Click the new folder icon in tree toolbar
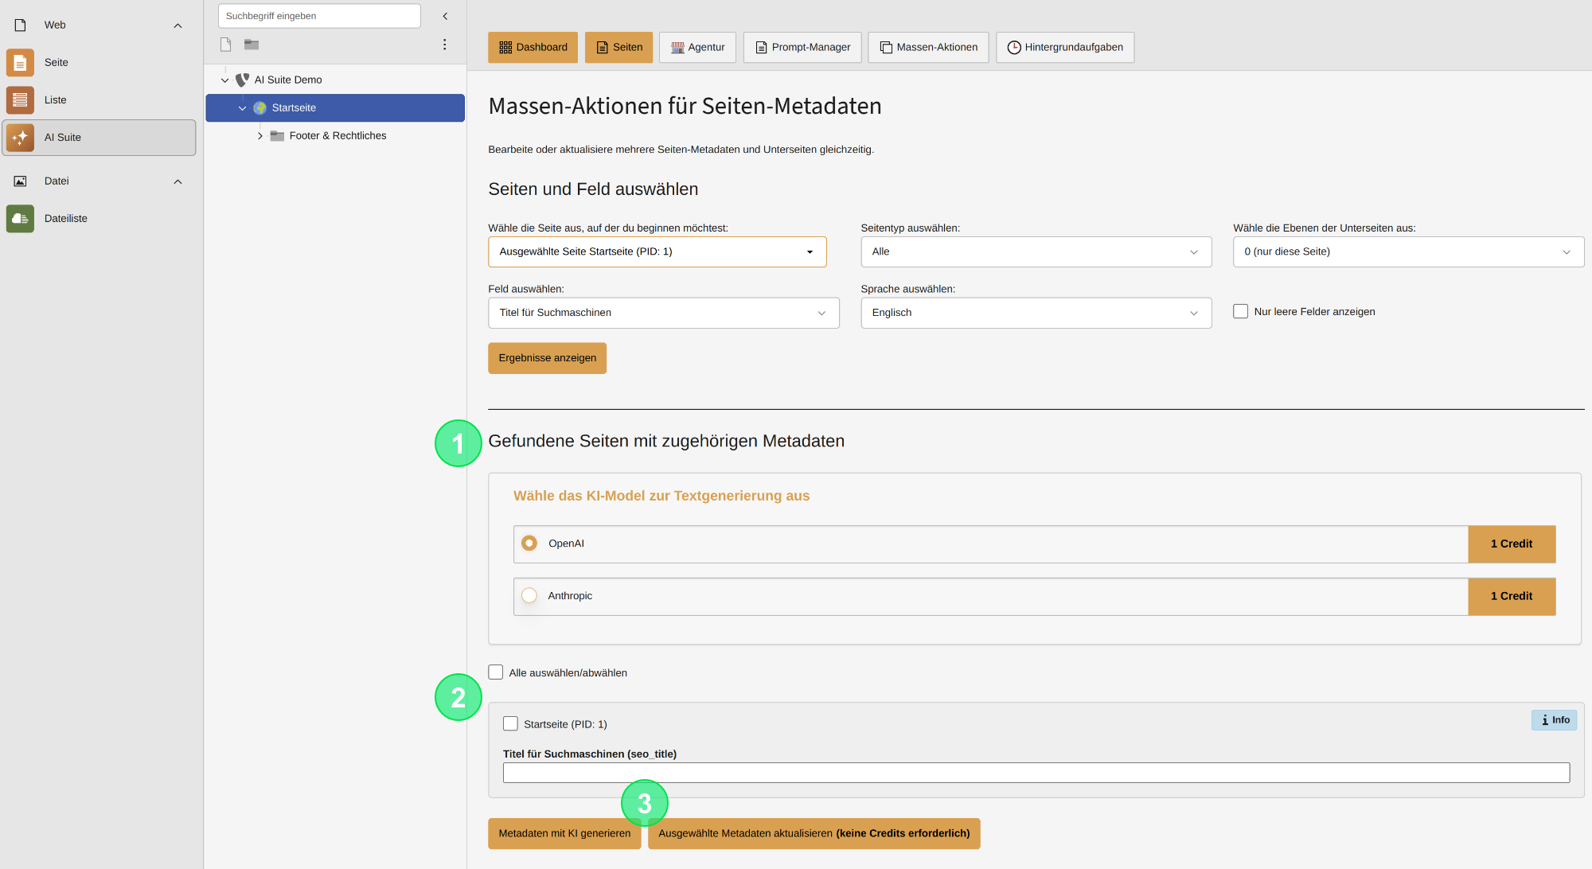 click(x=252, y=45)
